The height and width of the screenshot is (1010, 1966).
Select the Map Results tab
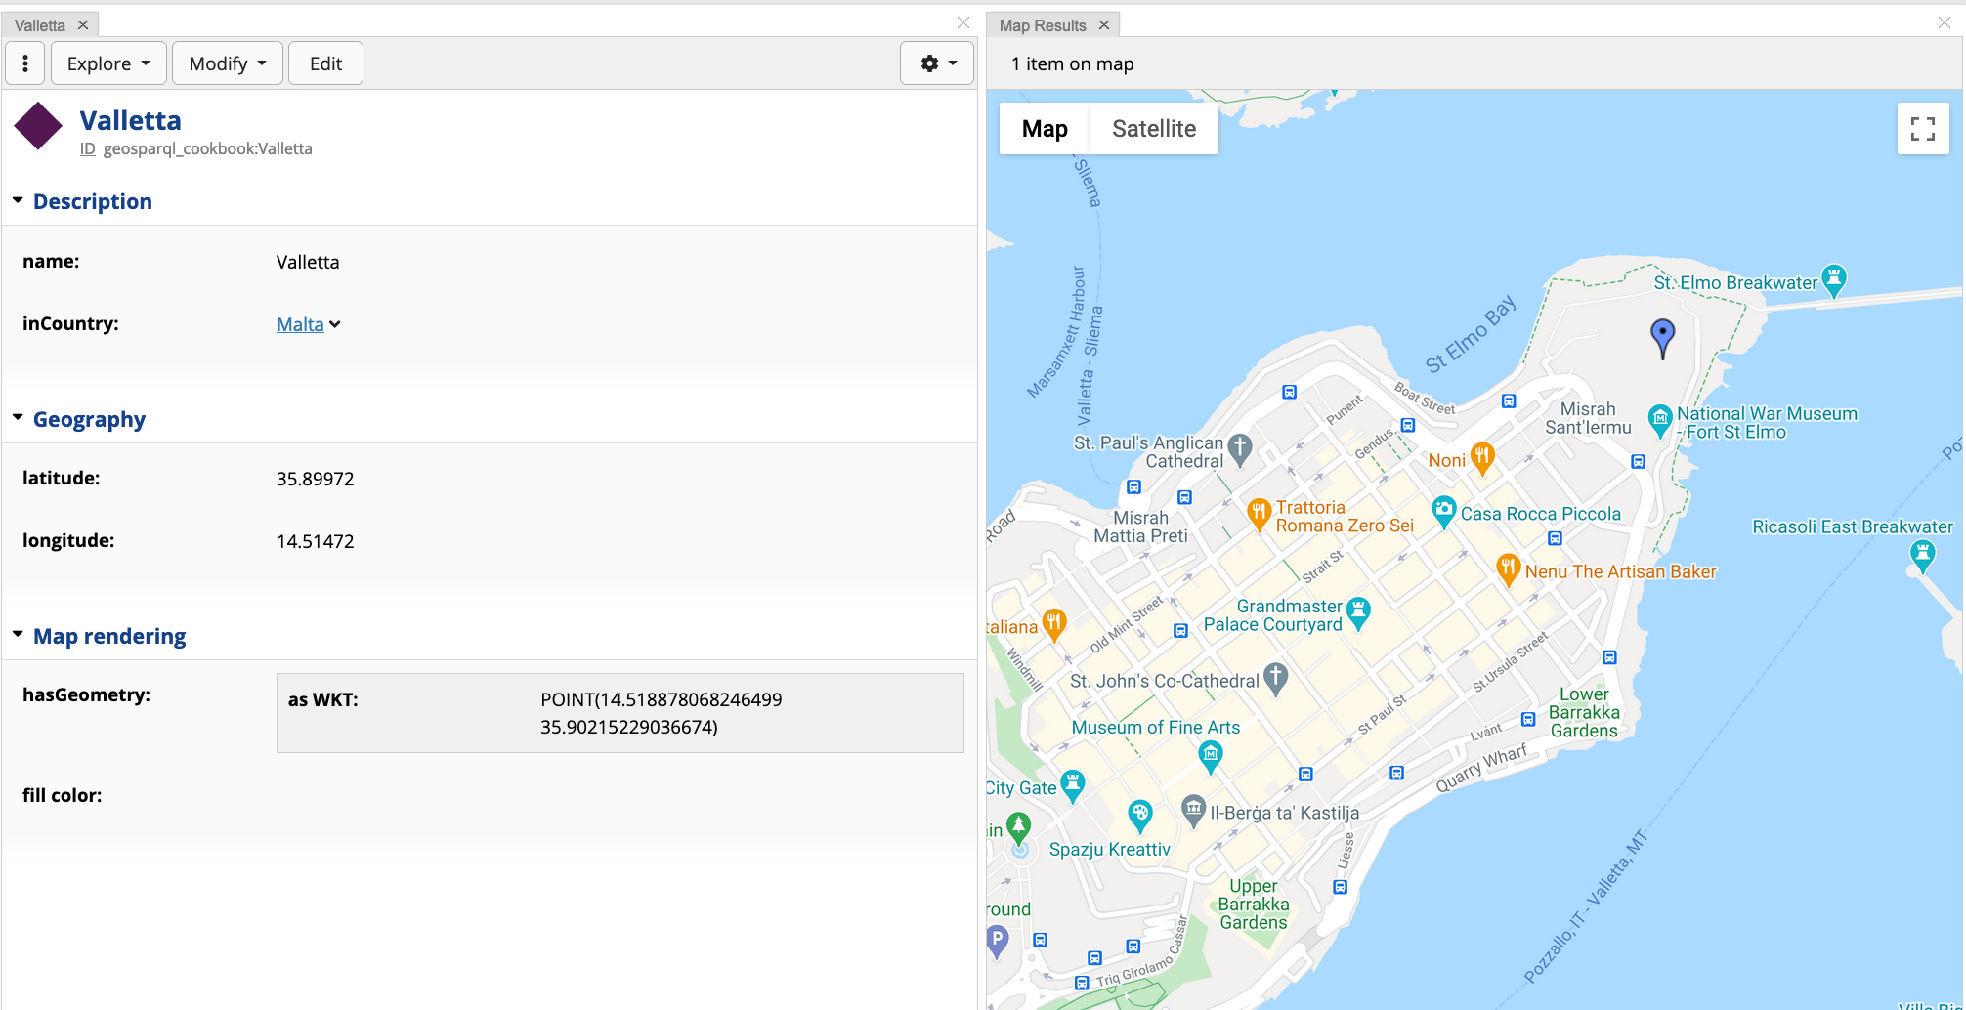coord(1042,25)
